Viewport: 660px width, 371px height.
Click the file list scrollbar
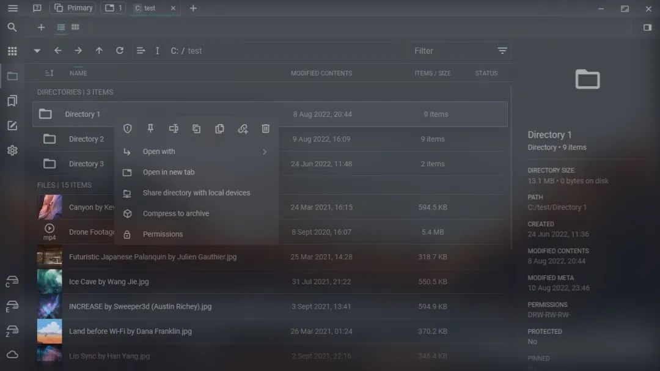511,167
